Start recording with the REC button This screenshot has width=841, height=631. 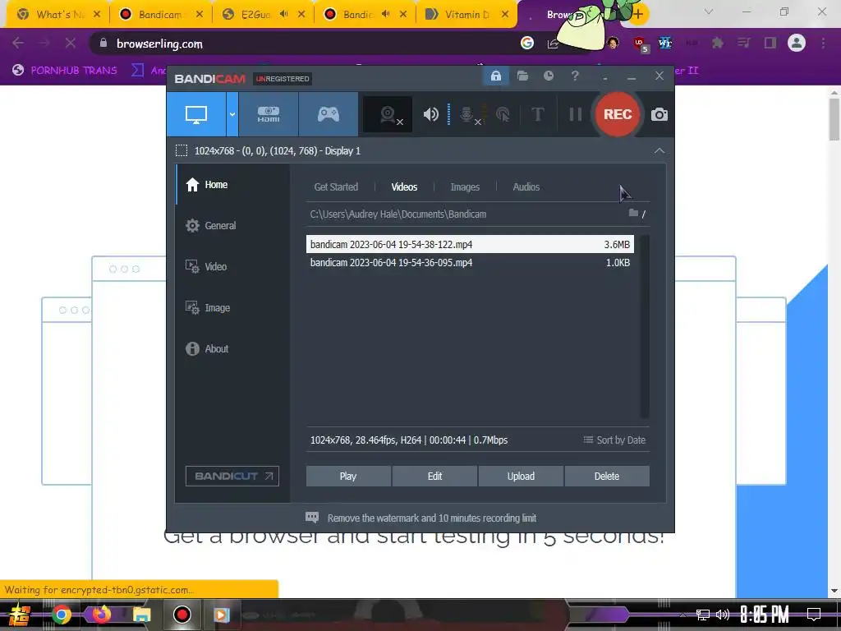click(x=618, y=114)
